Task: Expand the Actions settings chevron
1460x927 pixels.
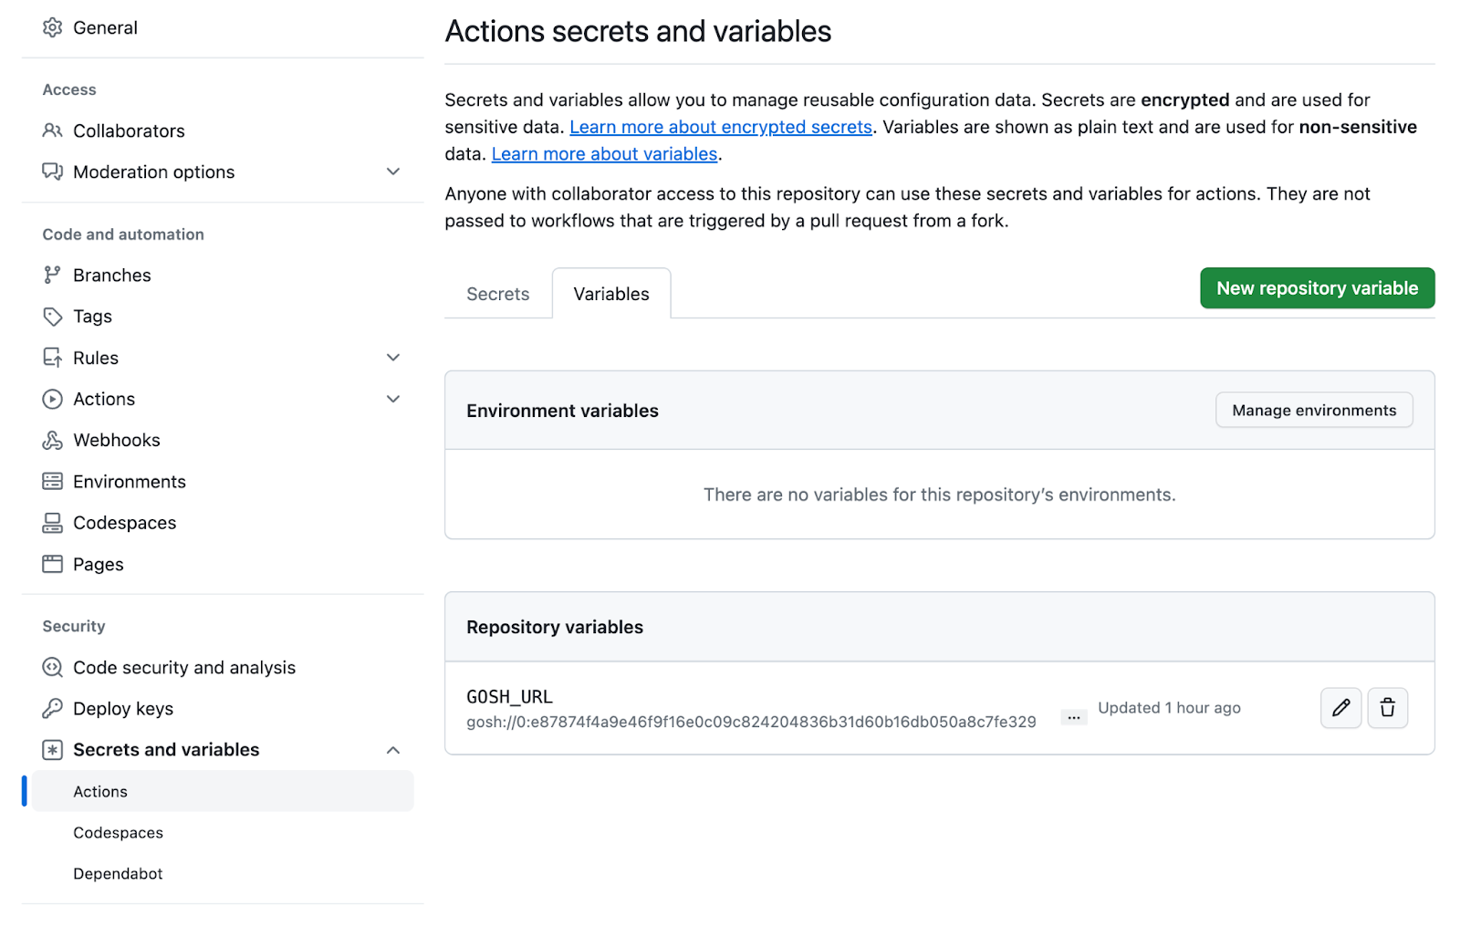Action: (393, 399)
